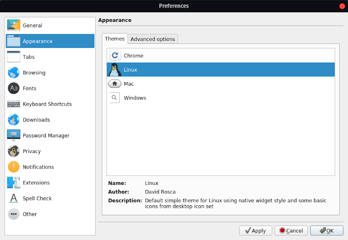Select the Downloads icon in sidebar

coord(14,120)
